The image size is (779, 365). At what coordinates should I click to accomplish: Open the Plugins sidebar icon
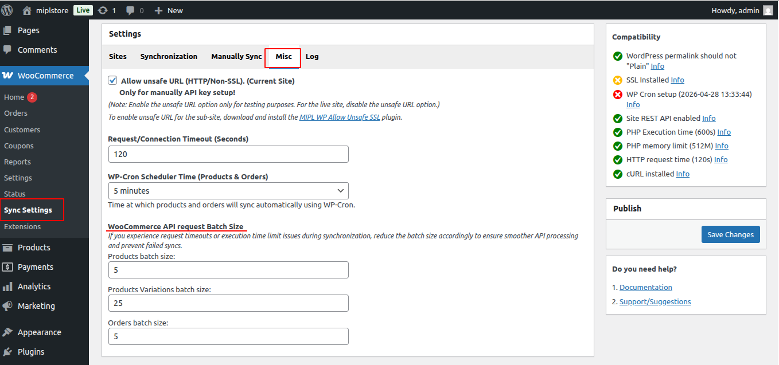click(x=7, y=352)
